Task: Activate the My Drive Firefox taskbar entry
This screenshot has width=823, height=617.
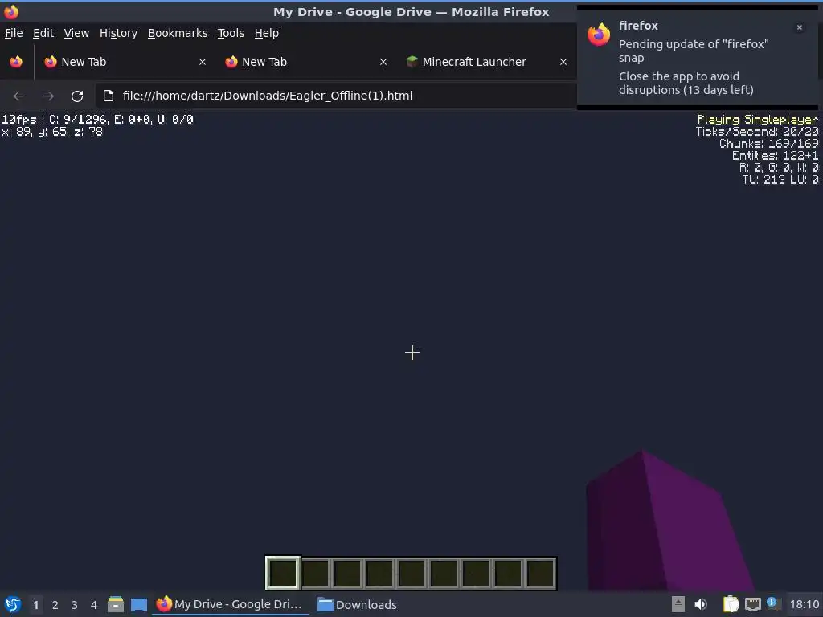Action: pos(230,604)
